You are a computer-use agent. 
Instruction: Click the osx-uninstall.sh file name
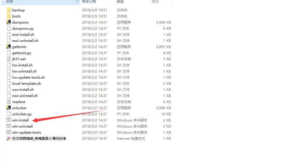pos(25,96)
